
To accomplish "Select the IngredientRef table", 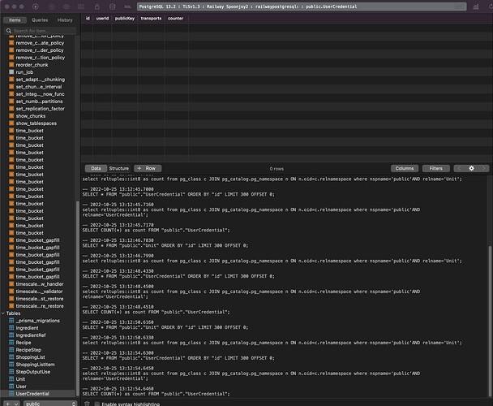I will click(31, 335).
